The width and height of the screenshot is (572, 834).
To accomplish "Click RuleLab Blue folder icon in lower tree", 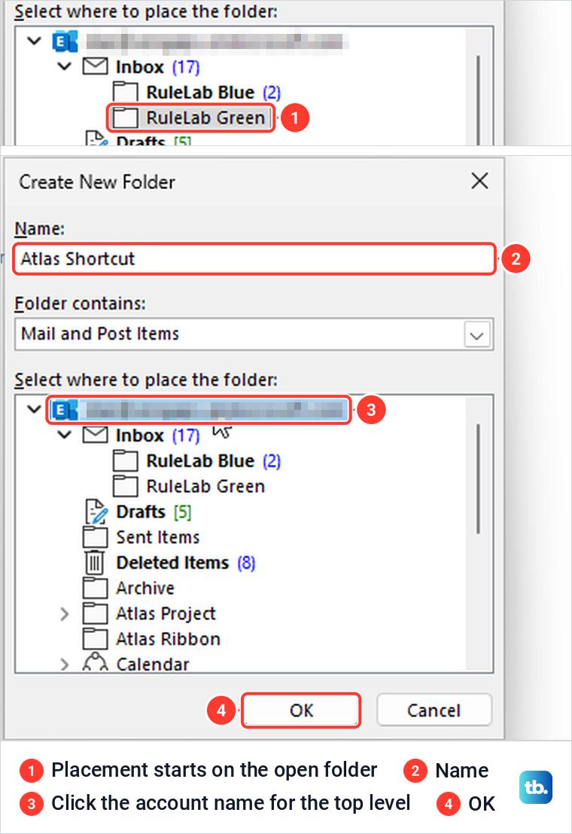I will [x=126, y=460].
